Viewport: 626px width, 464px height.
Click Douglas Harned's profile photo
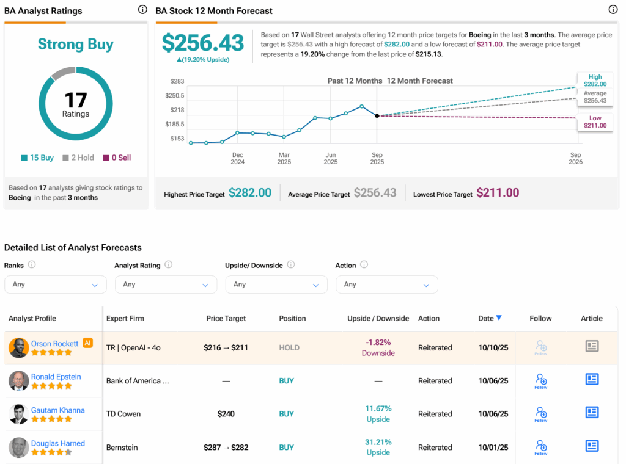[18, 448]
